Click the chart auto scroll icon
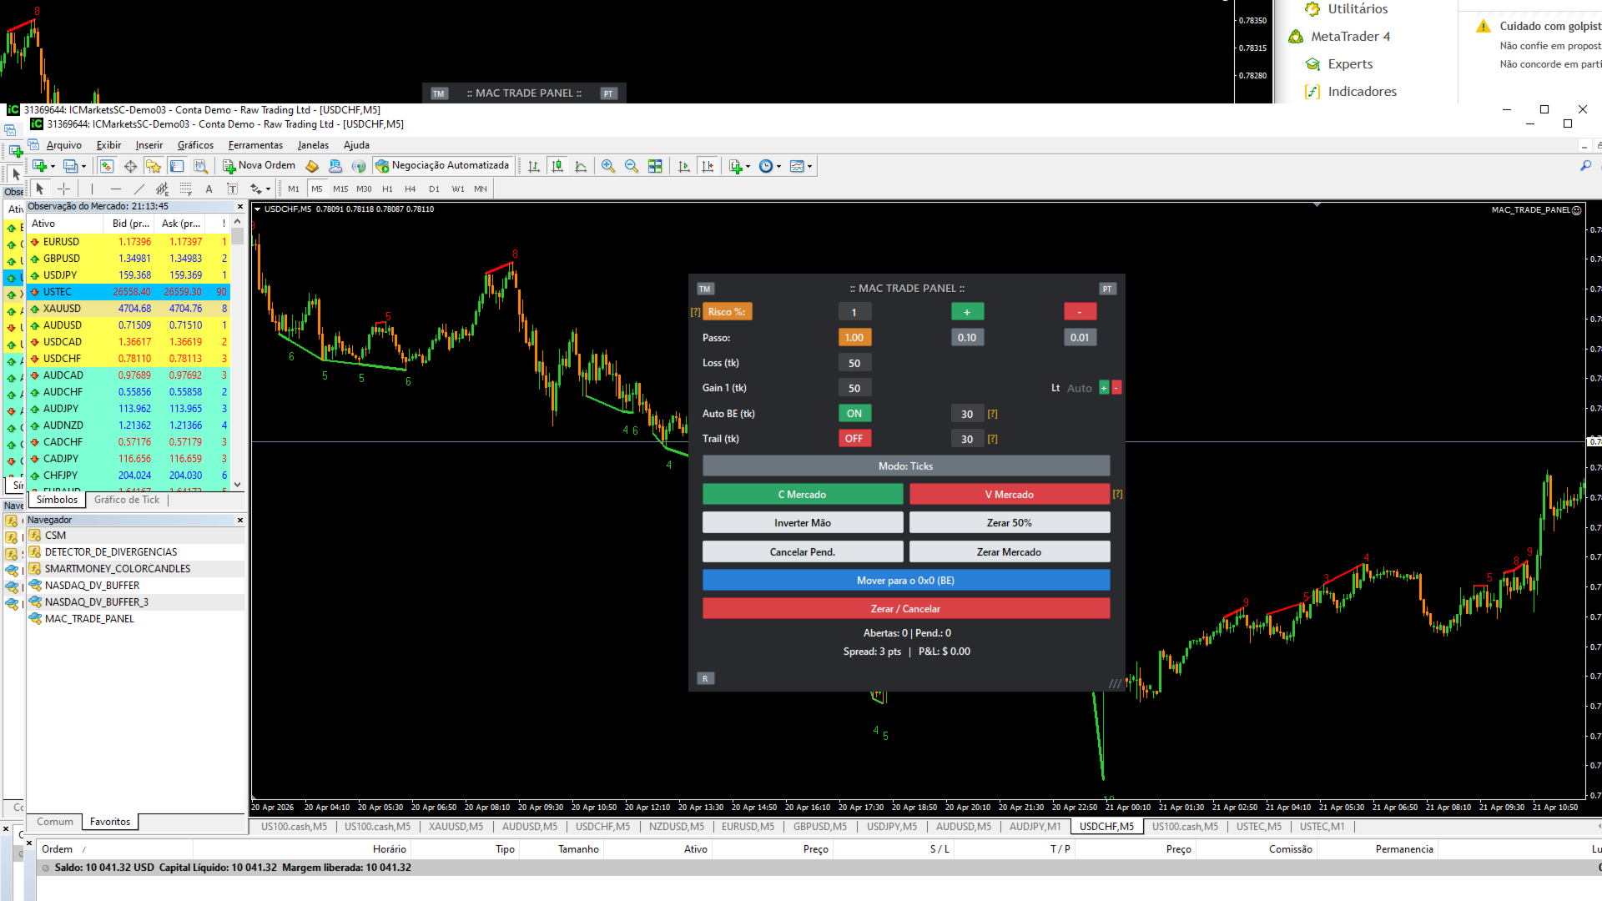Viewport: 1602px width, 901px height. tap(684, 166)
